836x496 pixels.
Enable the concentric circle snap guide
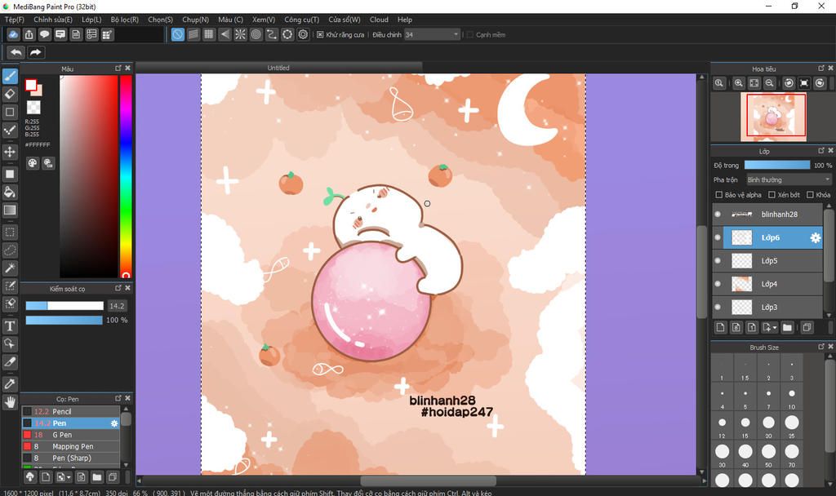(256, 34)
